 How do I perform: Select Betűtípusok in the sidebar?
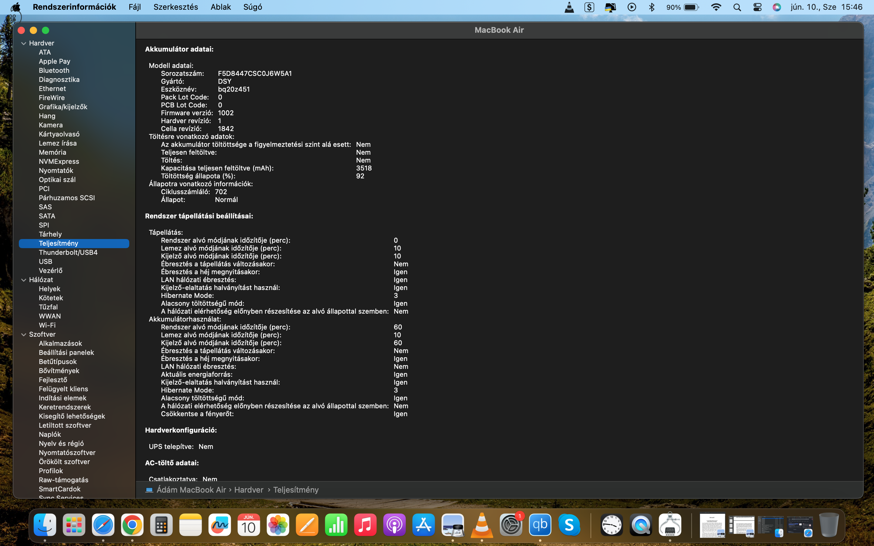(x=58, y=362)
